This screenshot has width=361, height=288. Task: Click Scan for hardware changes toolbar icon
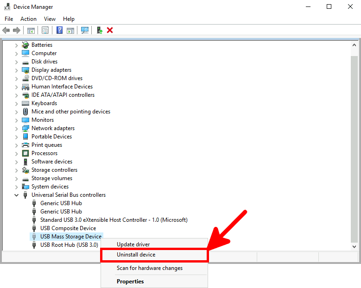coord(85,30)
